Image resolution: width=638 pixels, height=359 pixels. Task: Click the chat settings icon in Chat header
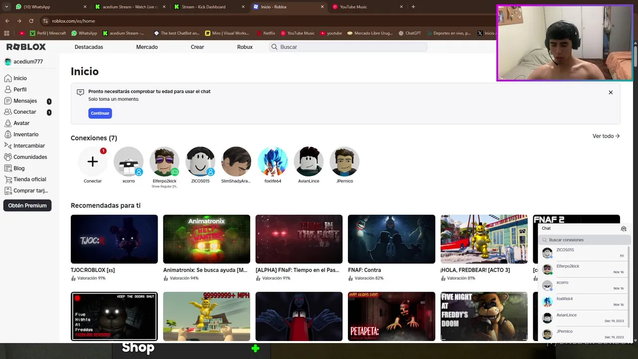click(x=624, y=228)
